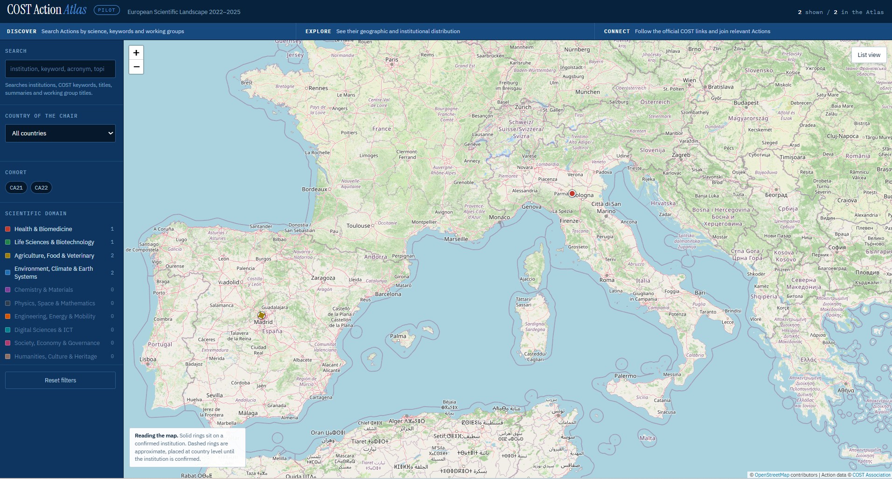Click the '2 shown / 2 in the Atlas' counter

click(x=841, y=12)
